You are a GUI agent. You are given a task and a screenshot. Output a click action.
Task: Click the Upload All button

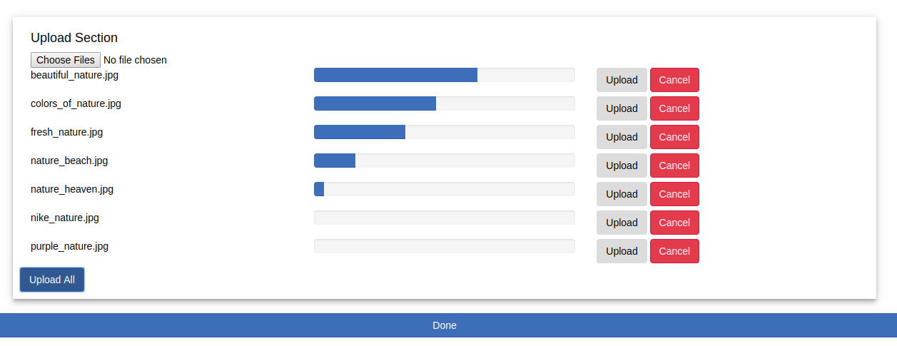click(52, 280)
